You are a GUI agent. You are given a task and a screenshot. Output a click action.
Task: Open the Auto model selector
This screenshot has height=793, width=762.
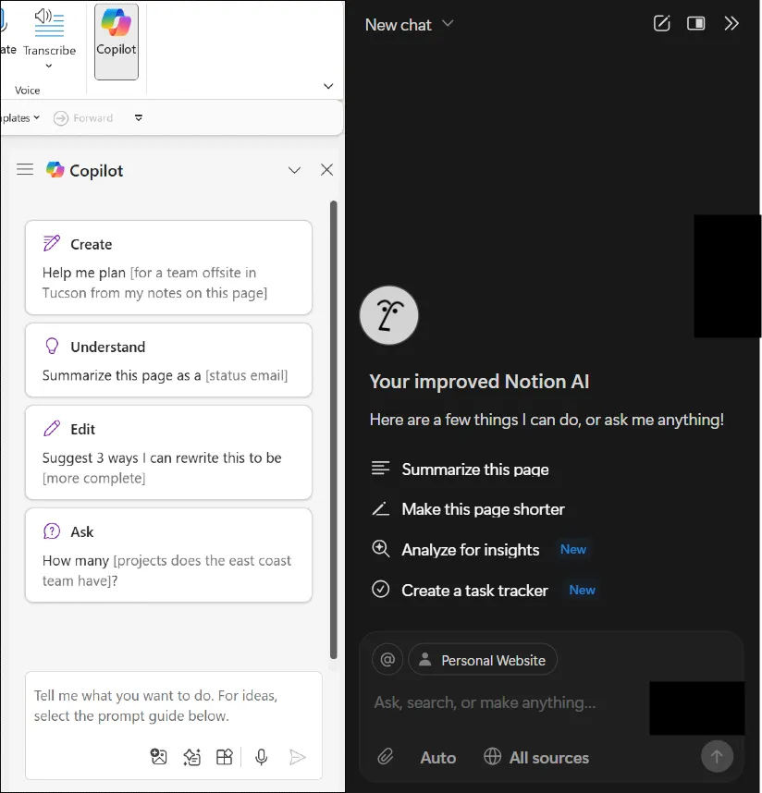(x=438, y=758)
